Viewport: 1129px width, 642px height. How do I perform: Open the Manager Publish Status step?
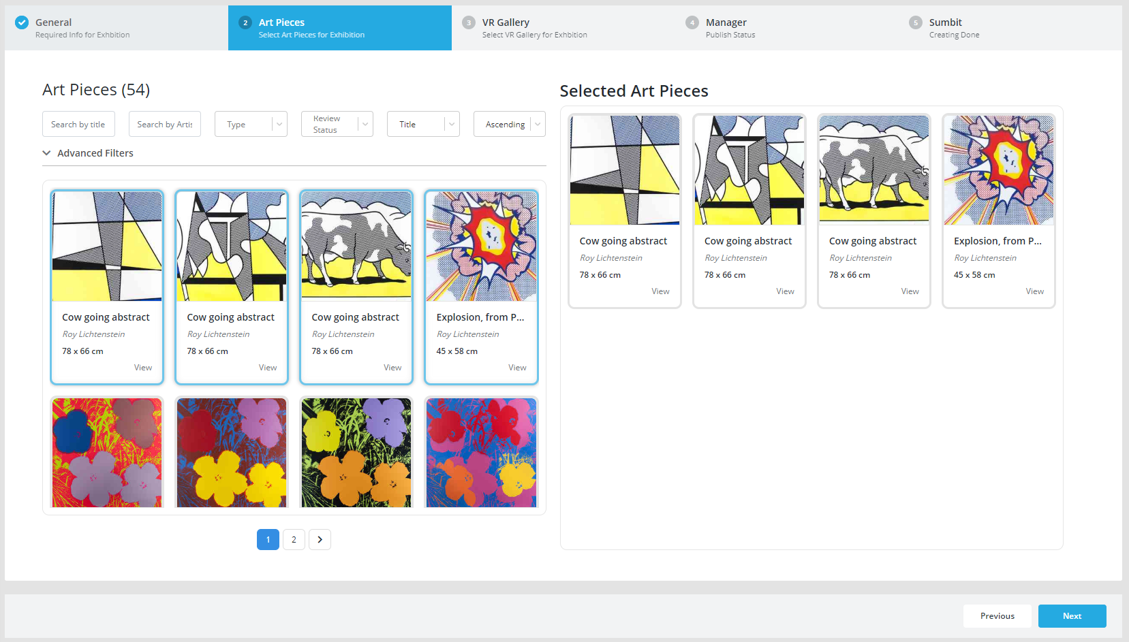pyautogui.click(x=787, y=28)
